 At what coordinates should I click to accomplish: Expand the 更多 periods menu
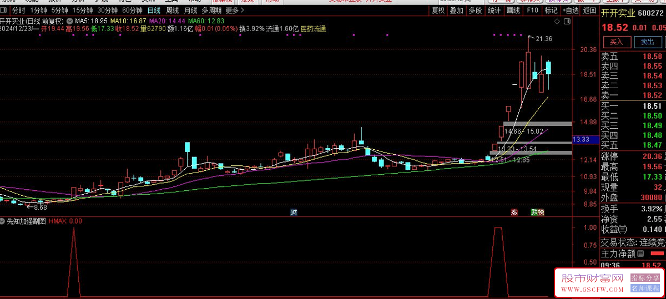tap(234, 11)
